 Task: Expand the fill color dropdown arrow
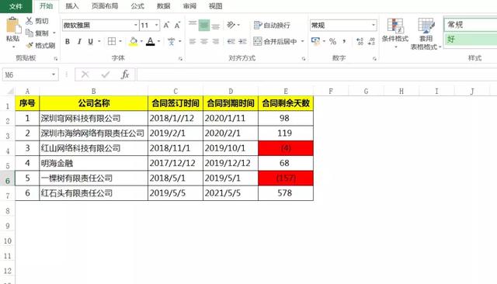(x=141, y=41)
